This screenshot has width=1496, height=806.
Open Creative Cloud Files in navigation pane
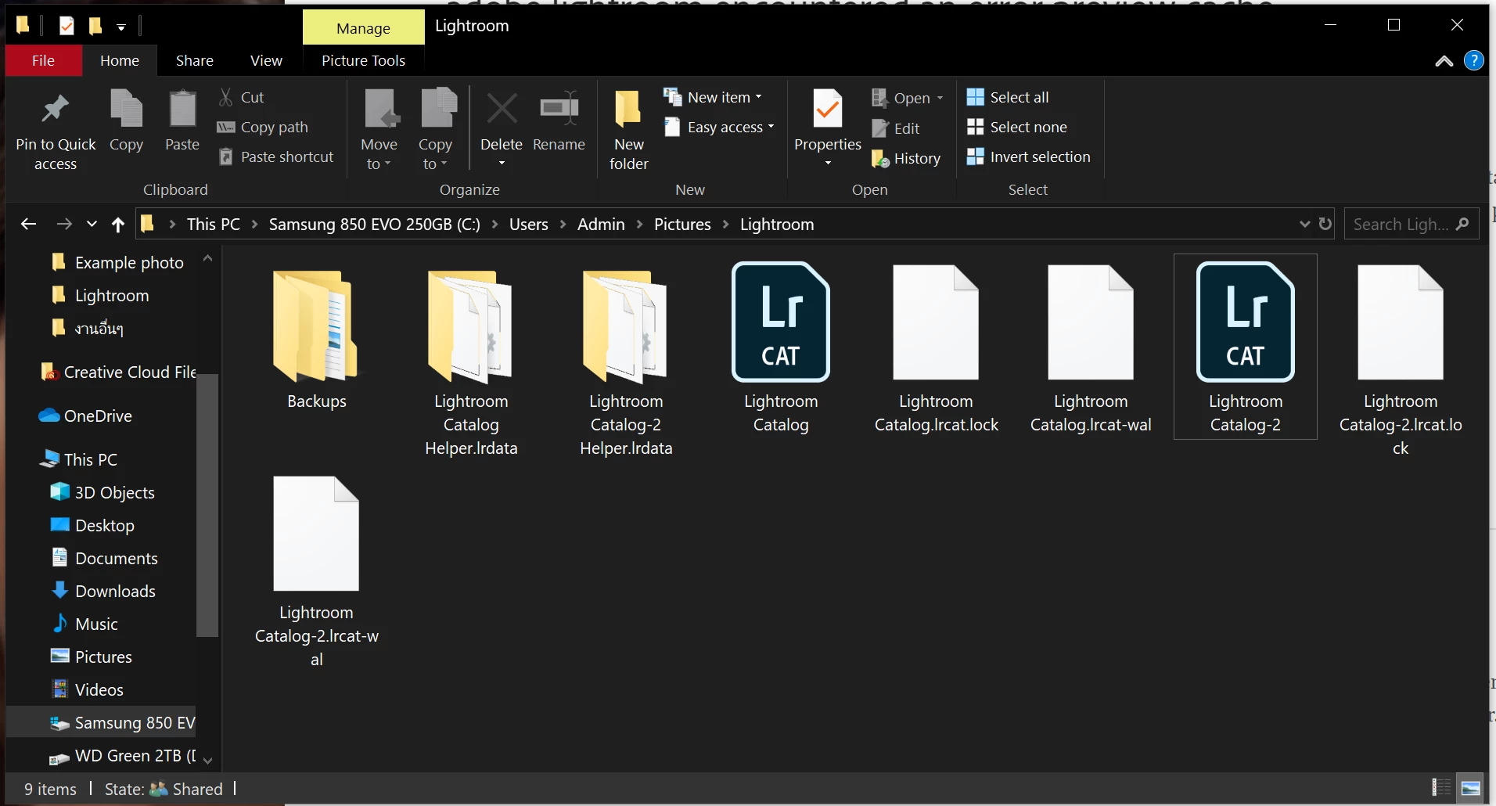[117, 372]
